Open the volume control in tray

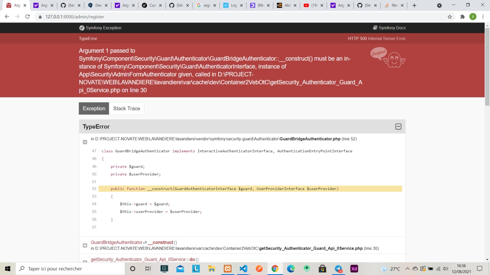(445, 269)
